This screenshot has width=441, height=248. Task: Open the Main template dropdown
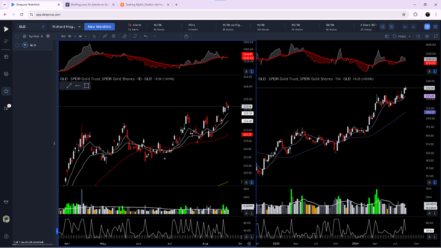(402, 36)
